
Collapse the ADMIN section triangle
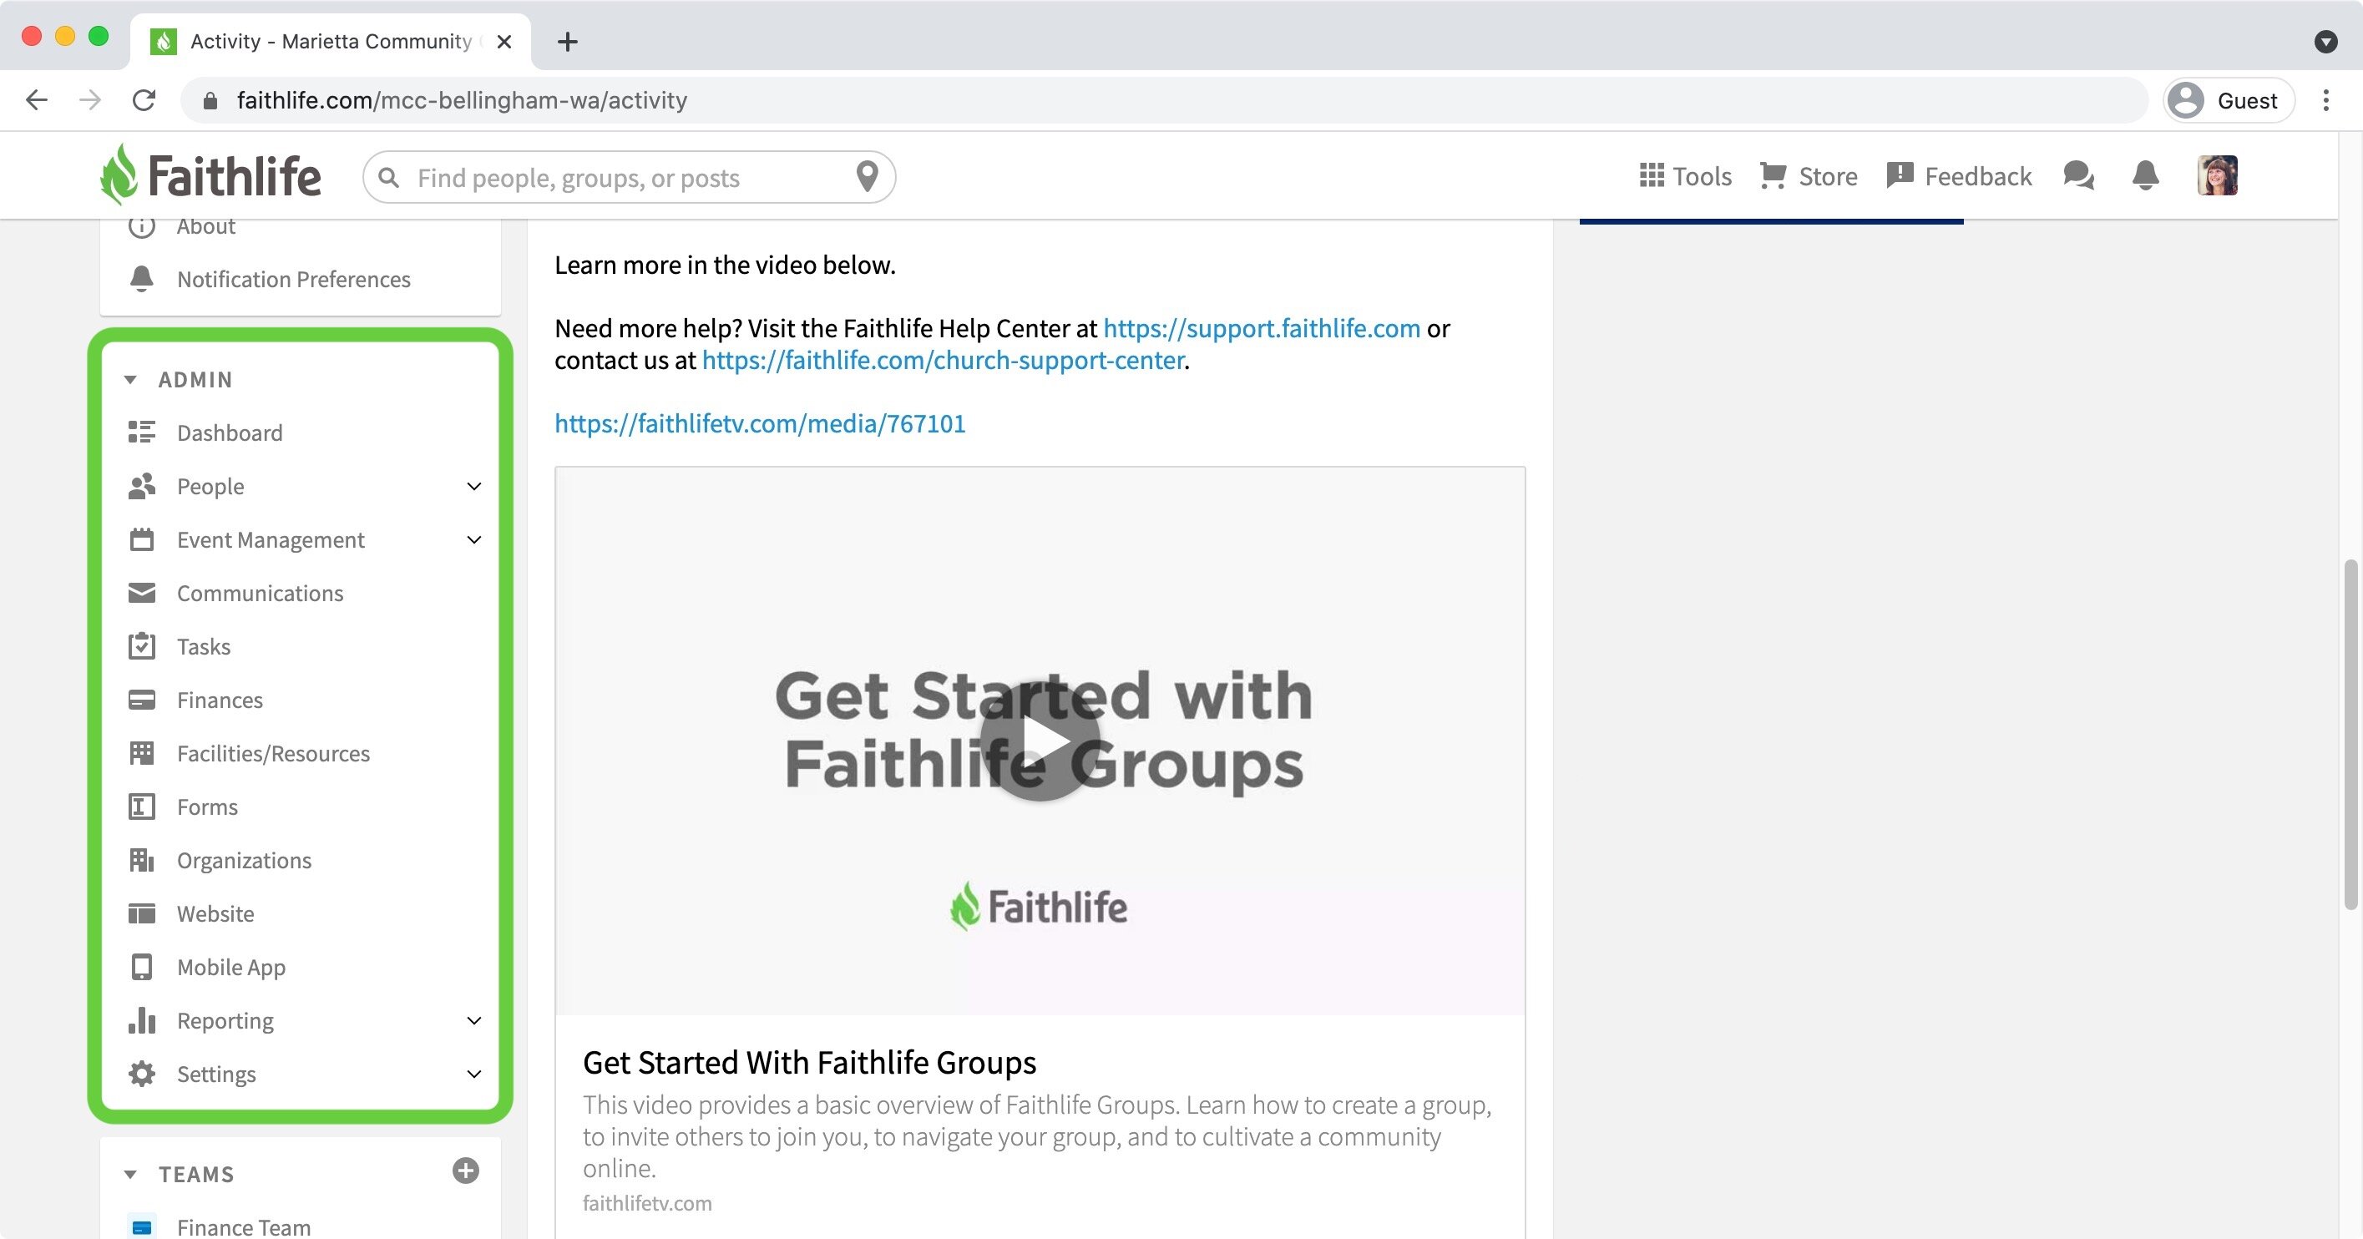point(130,380)
